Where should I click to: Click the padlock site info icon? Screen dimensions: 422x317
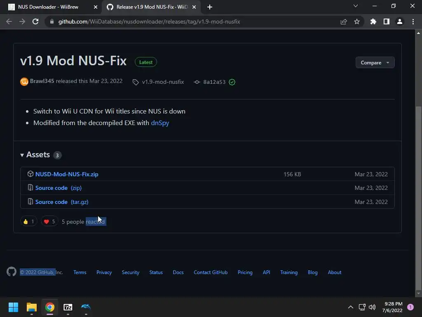click(x=52, y=21)
